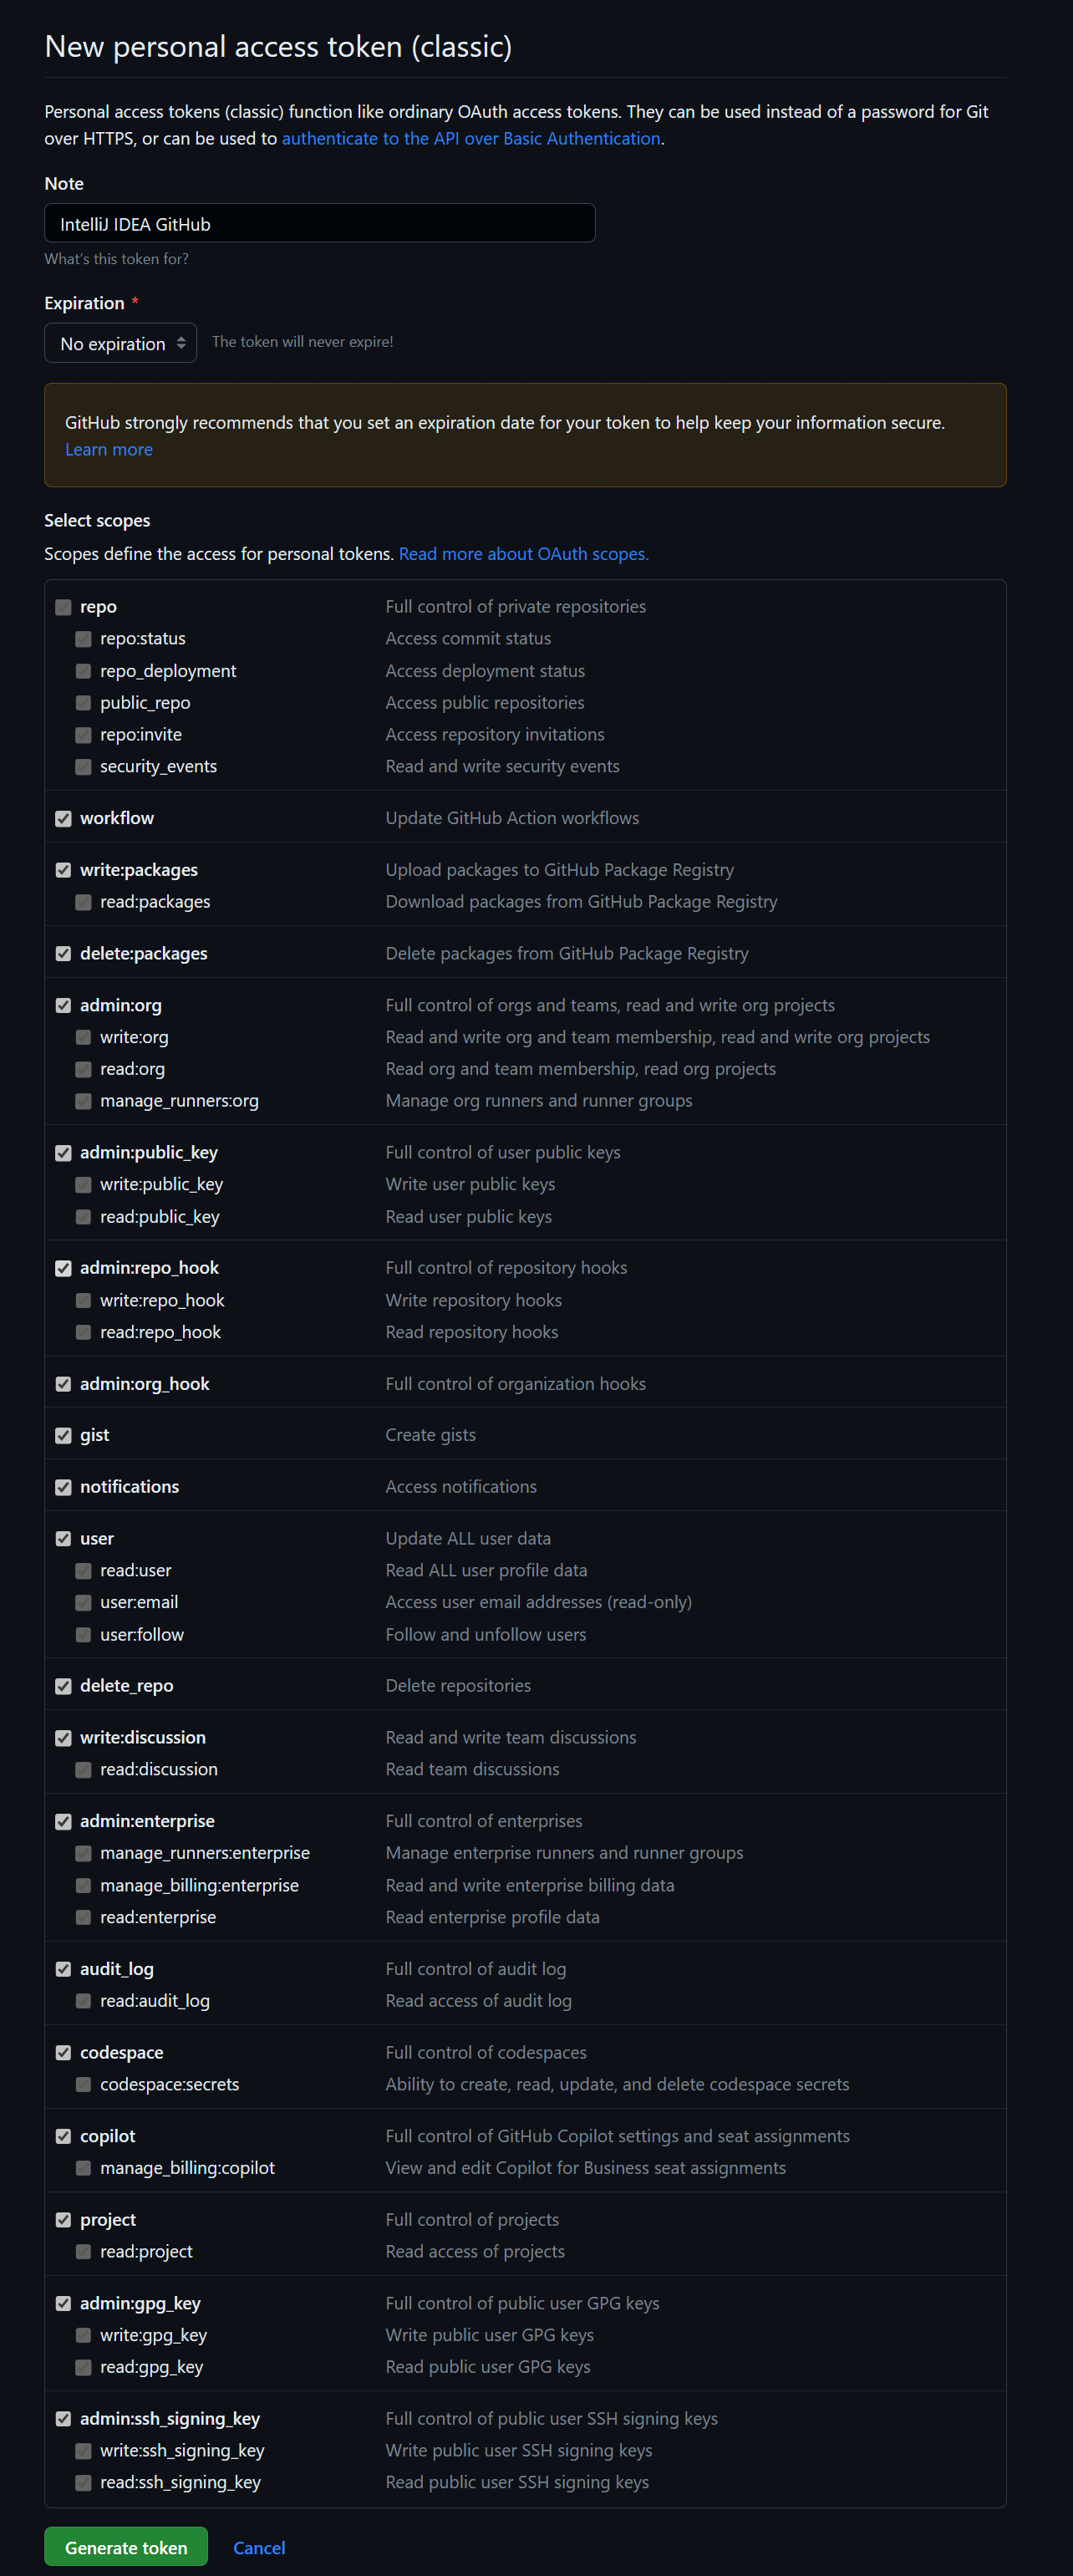Uncheck the admin:gpg_key scope checkbox
Image resolution: width=1073 pixels, height=2576 pixels.
(x=63, y=2304)
